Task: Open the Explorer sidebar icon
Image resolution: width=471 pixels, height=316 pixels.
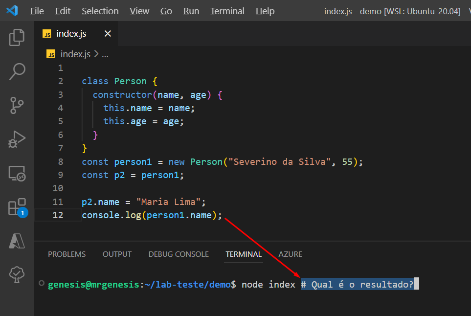Action: tap(17, 38)
